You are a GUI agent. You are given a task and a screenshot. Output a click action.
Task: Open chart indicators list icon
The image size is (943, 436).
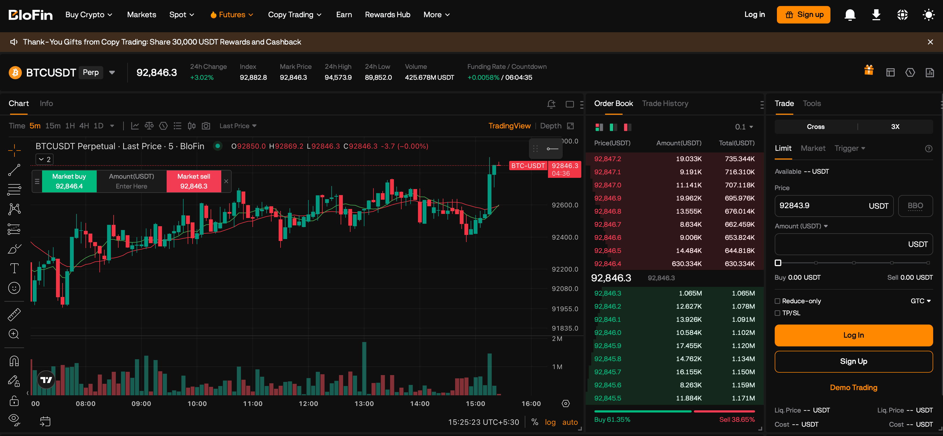pos(178,126)
